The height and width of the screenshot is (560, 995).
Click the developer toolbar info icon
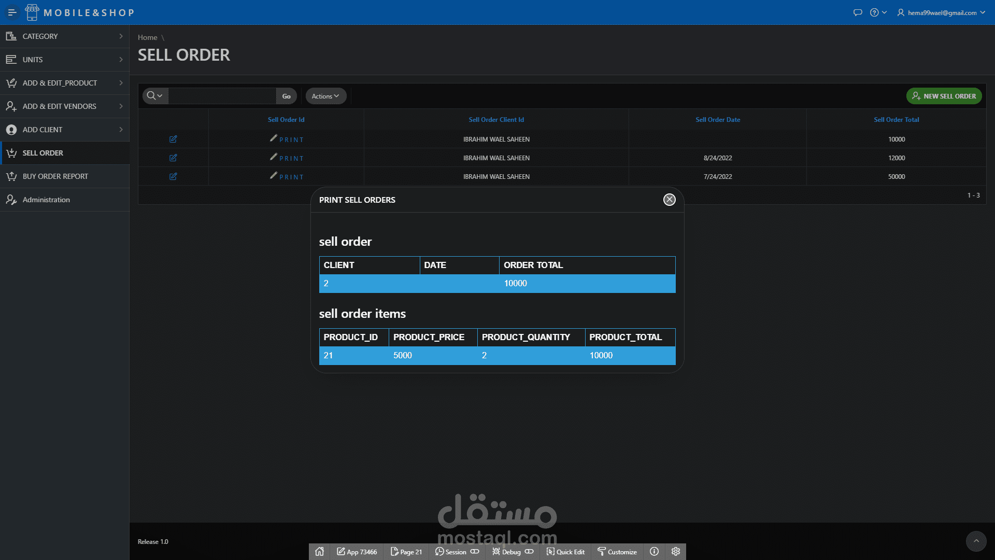coord(655,552)
